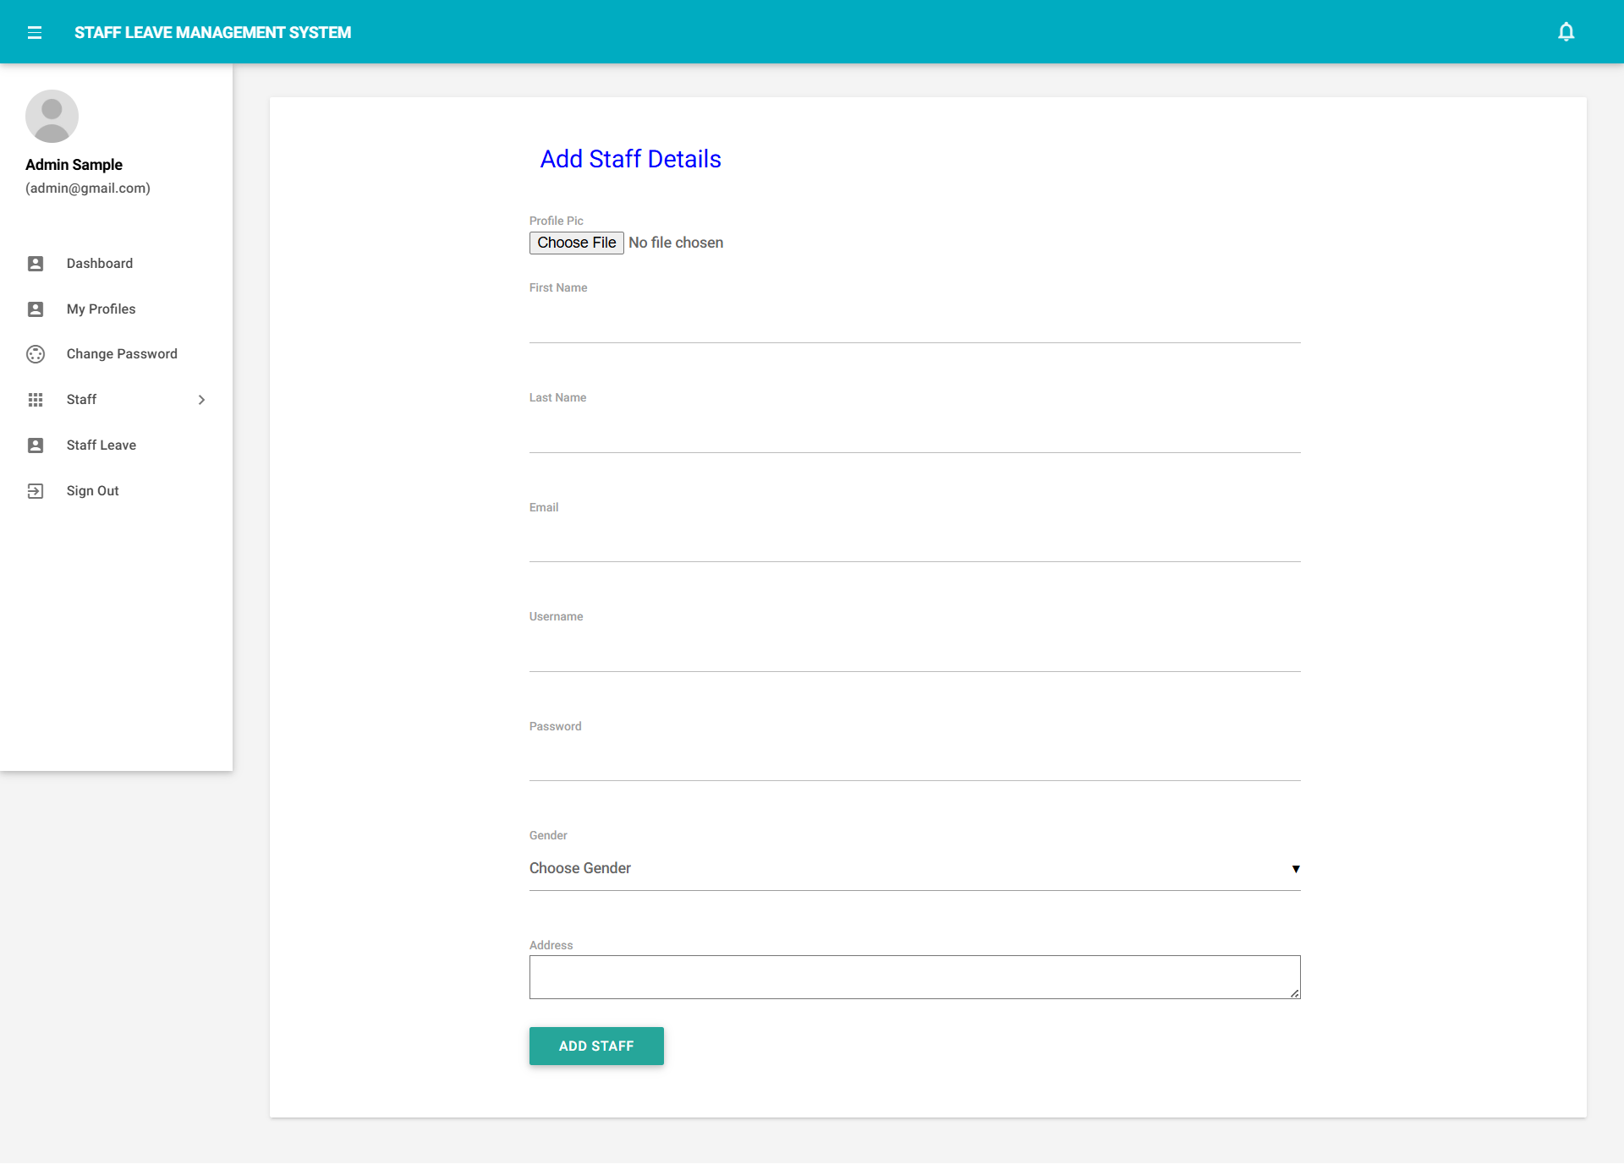This screenshot has width=1624, height=1164.
Task: Open the notifications bell
Action: click(x=1566, y=32)
